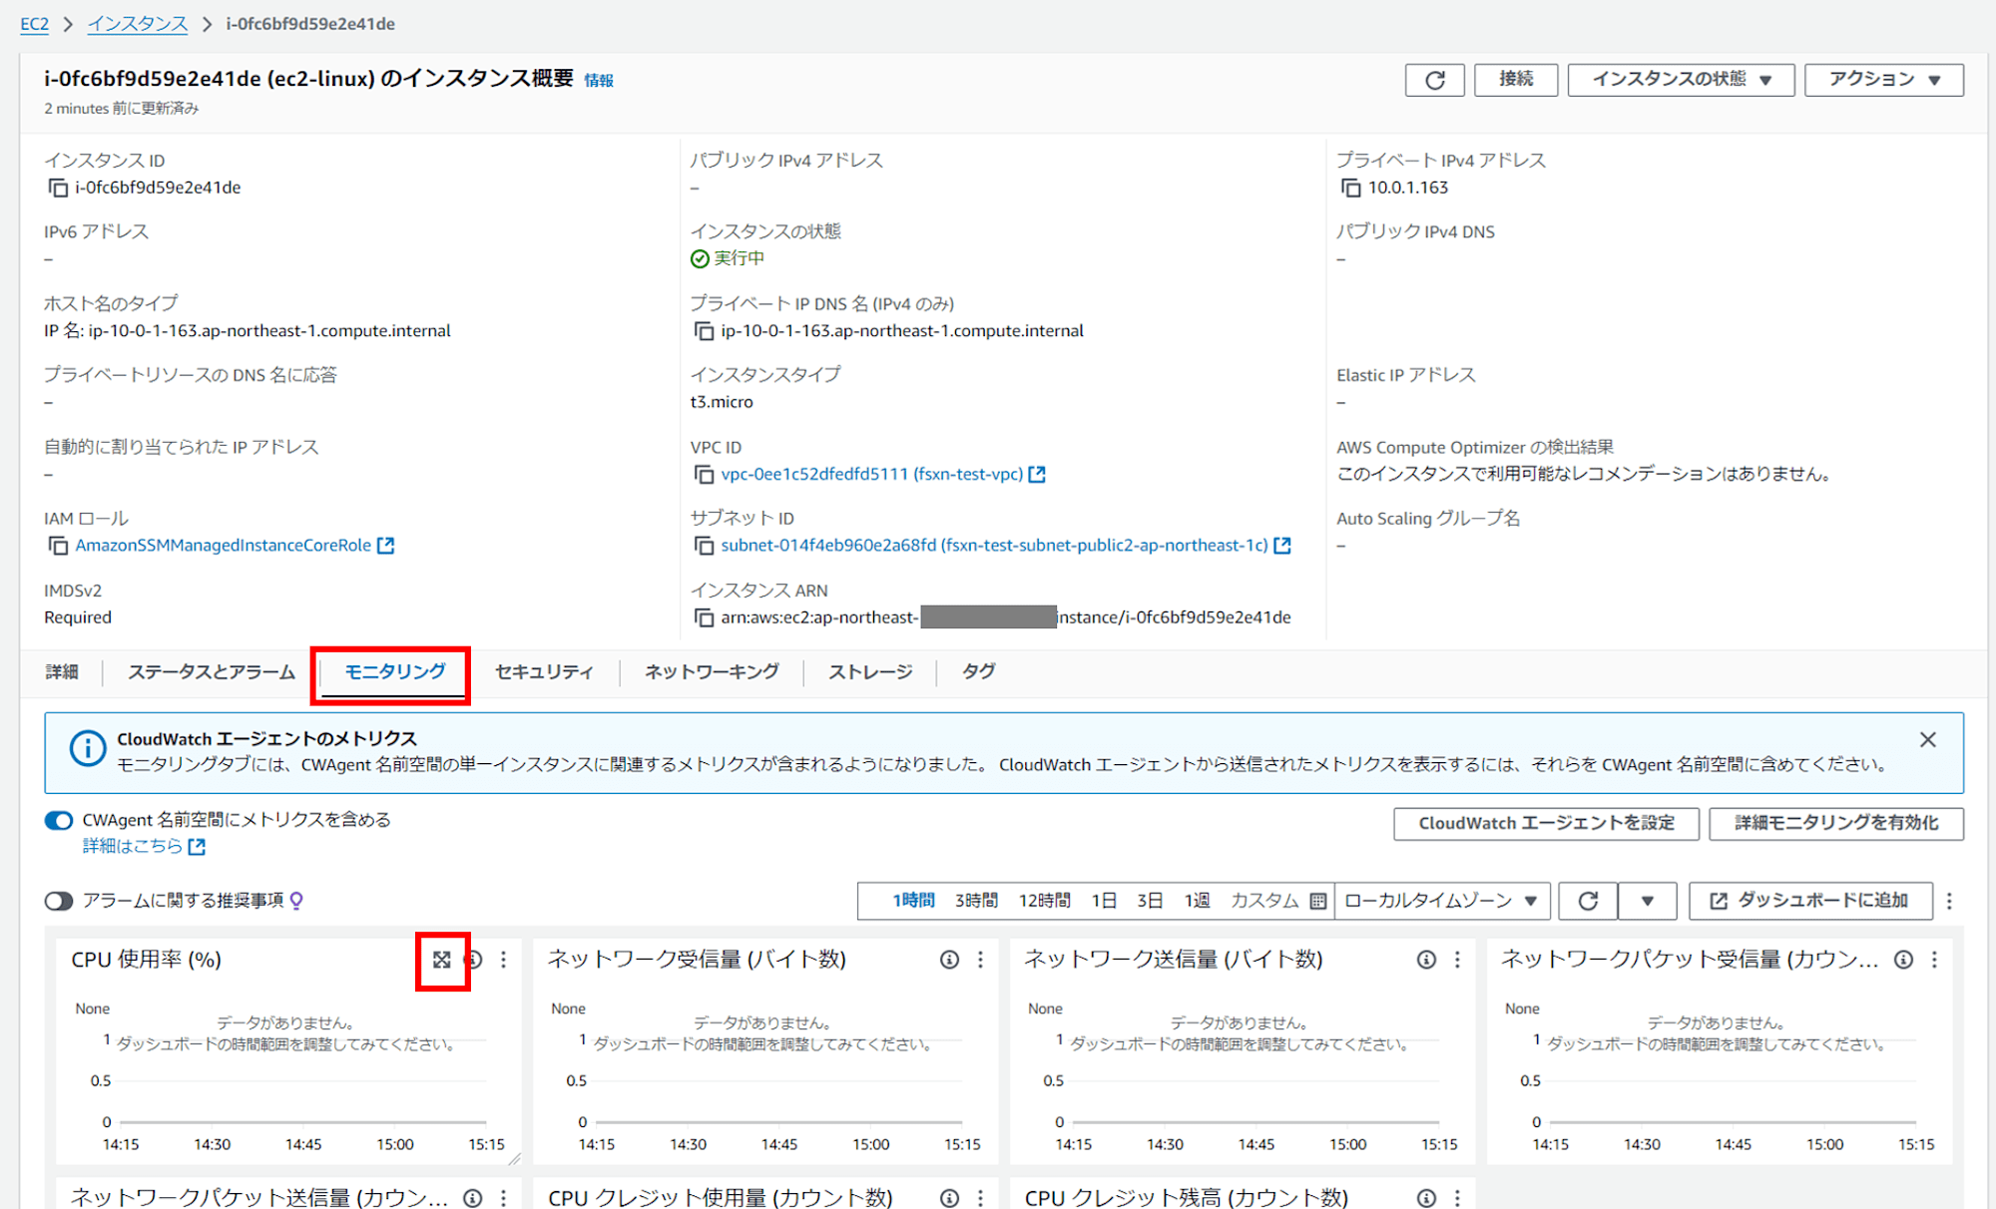
Task: Open the インスタンスの状態 dropdown
Action: pos(1681,80)
